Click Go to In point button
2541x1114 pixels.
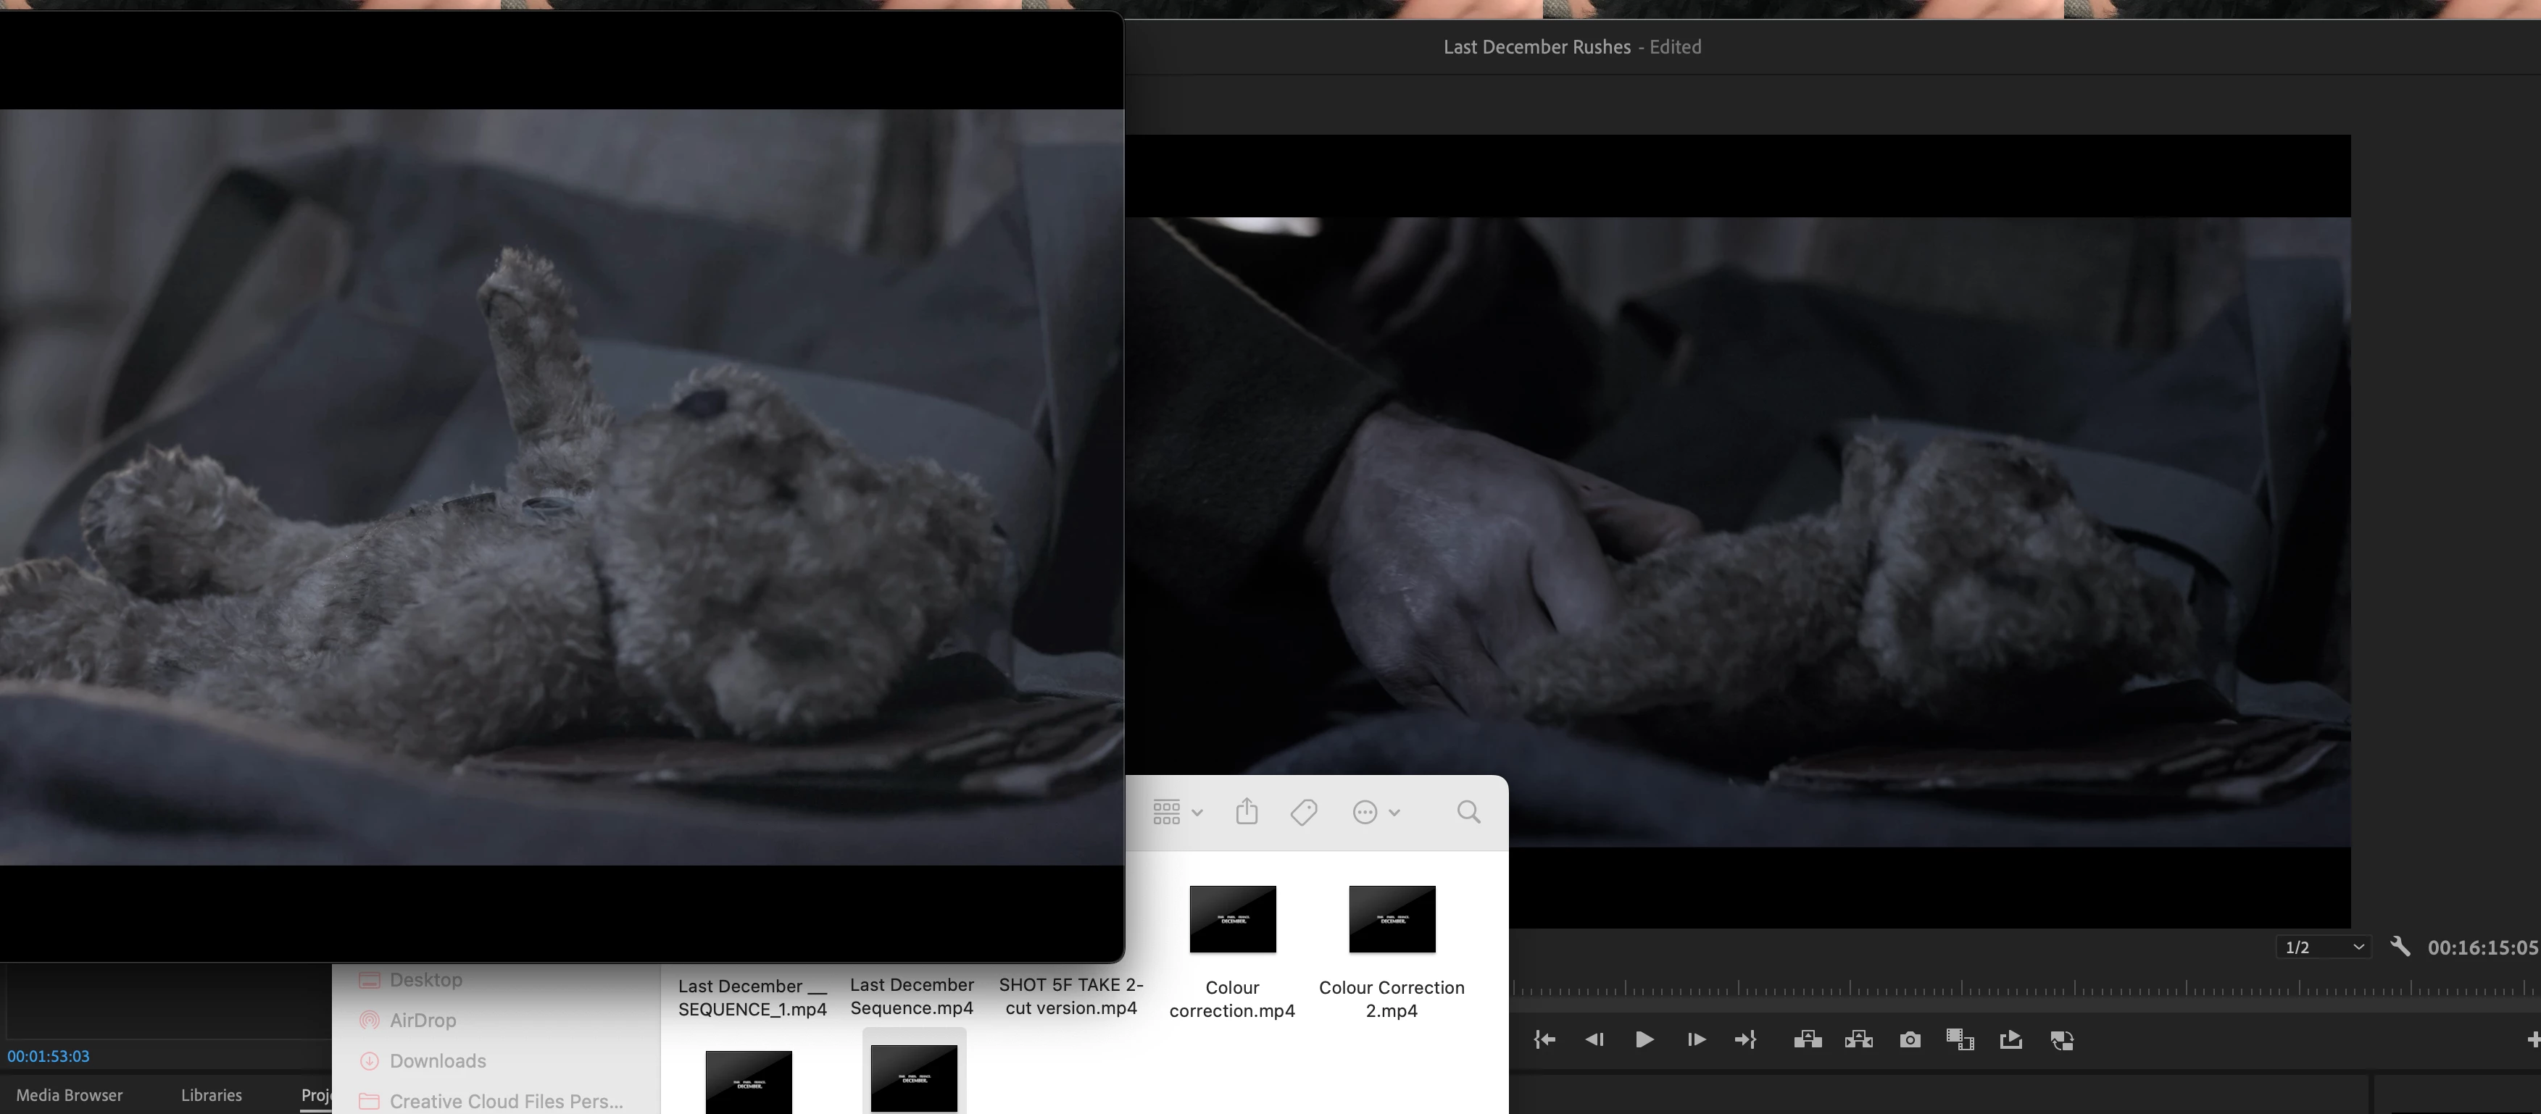tap(1544, 1040)
